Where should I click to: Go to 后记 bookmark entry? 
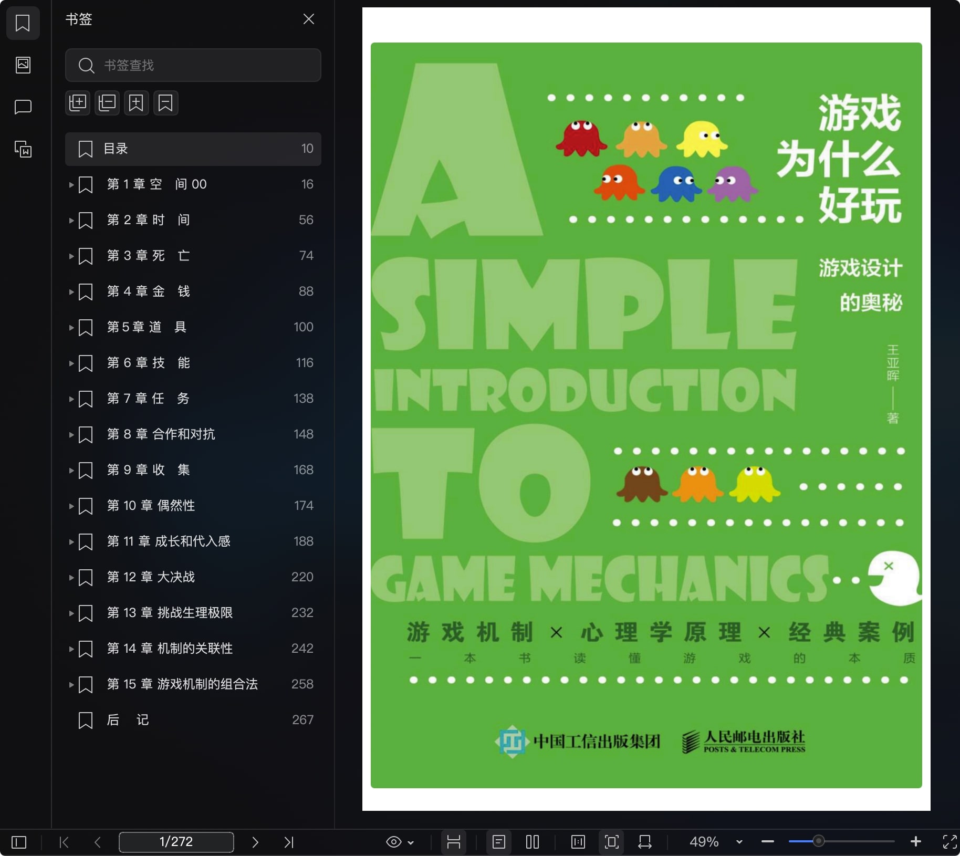[193, 721]
